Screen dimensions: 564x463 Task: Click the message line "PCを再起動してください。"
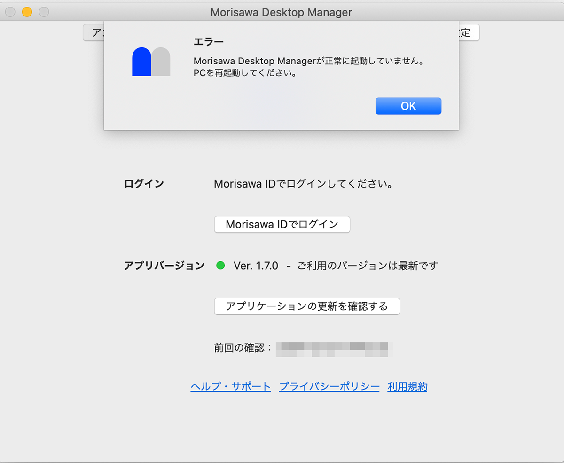(245, 74)
